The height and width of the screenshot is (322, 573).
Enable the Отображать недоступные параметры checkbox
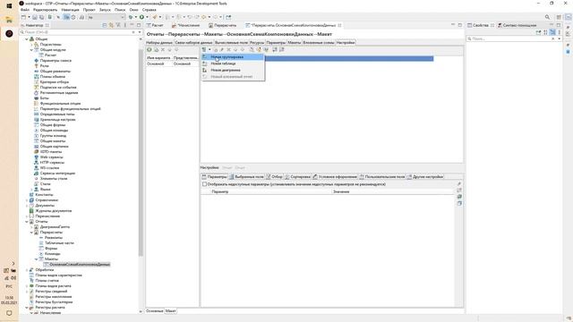(205, 184)
